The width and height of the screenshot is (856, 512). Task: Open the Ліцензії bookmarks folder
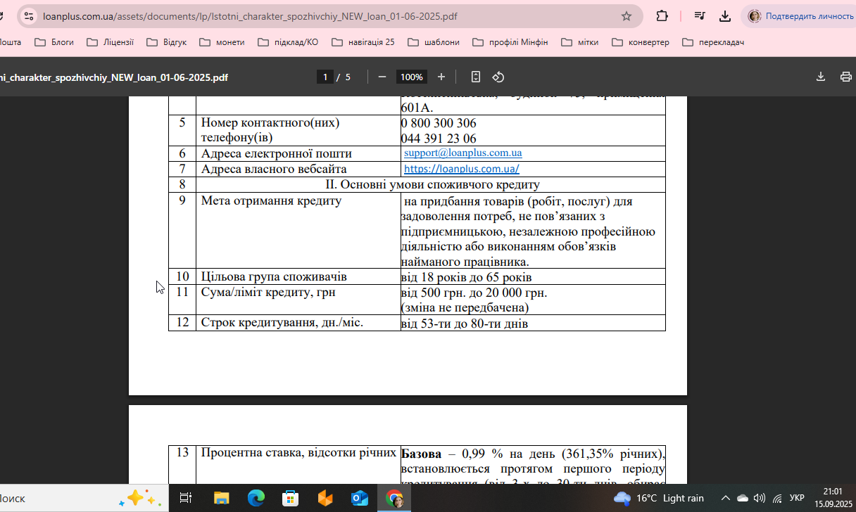pyautogui.click(x=110, y=42)
